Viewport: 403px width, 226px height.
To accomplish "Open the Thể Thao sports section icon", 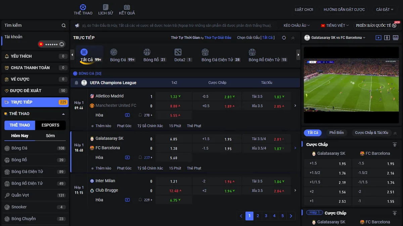I will [83, 10].
